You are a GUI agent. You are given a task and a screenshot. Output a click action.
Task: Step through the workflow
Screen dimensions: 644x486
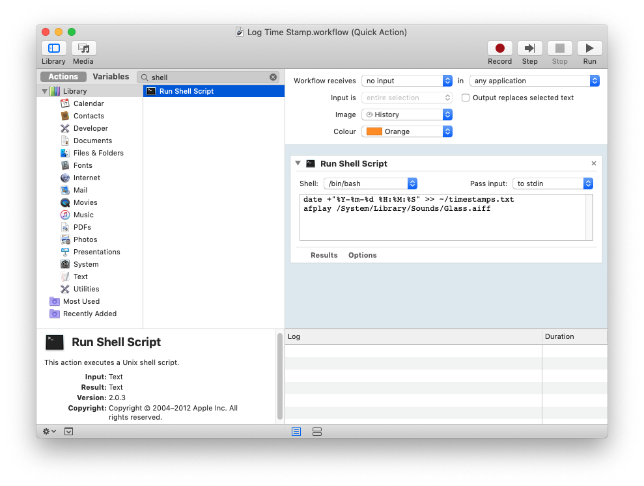coord(529,48)
